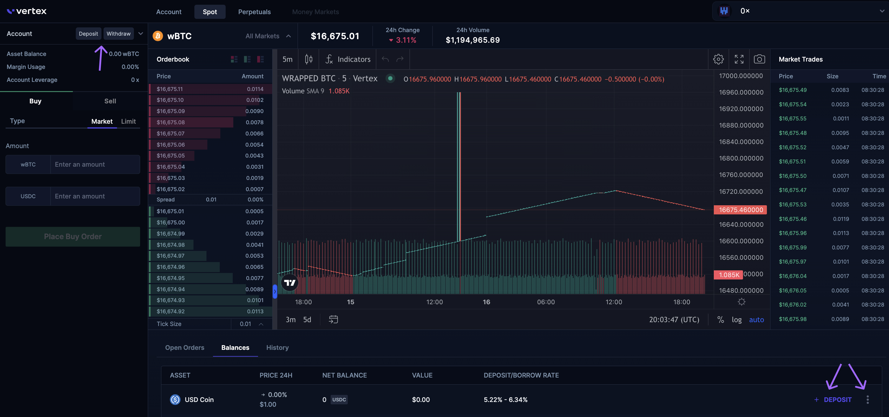This screenshot has height=417, width=889.
Task: Open the Tick Size selector
Action: (251, 324)
